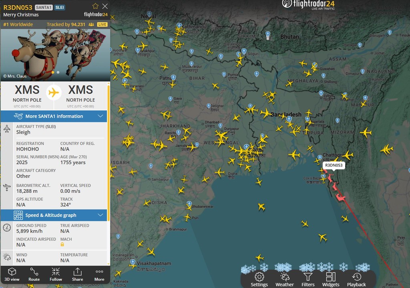Share this flight

coord(77,274)
